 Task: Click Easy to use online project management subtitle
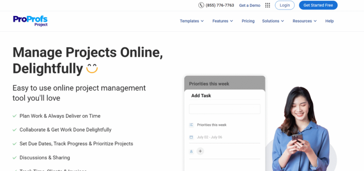click(79, 93)
